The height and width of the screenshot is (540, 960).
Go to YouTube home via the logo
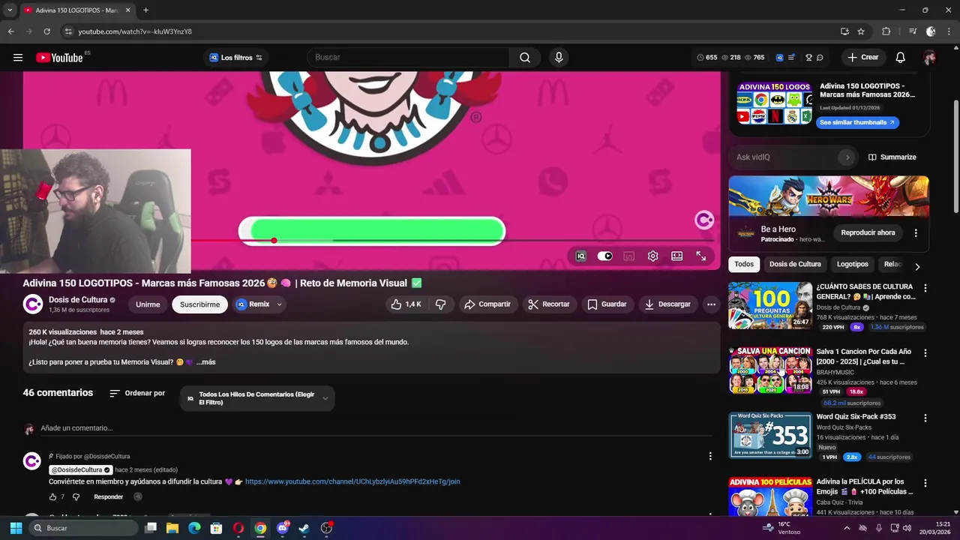pos(59,58)
